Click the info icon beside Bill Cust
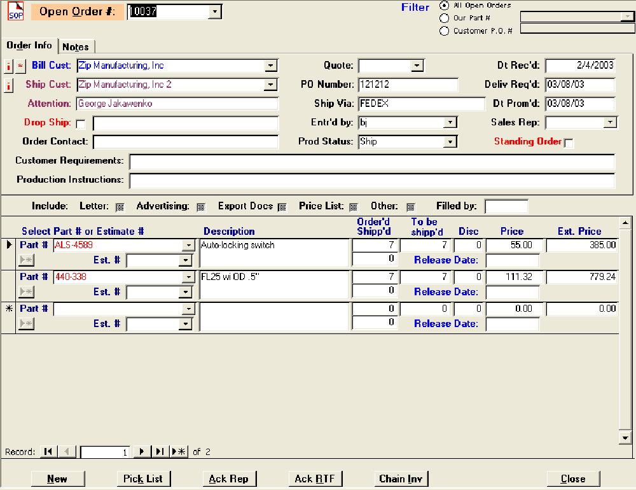The image size is (636, 490). [x=8, y=66]
